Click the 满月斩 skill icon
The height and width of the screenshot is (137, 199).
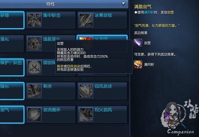click(x=138, y=65)
